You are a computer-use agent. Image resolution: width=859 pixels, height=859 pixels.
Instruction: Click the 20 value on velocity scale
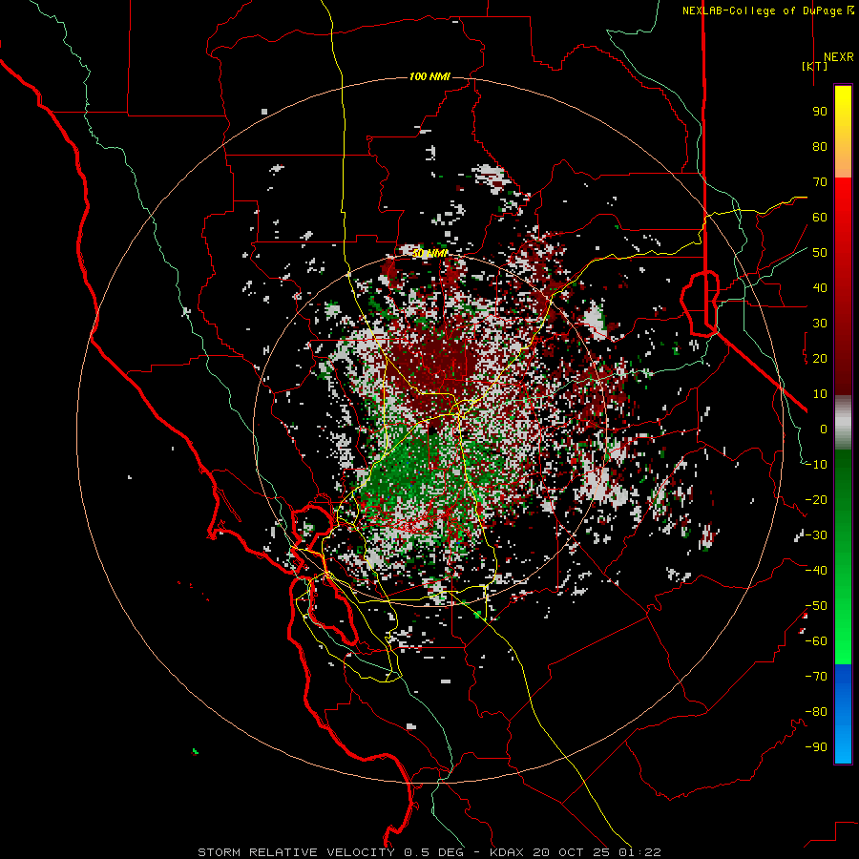[820, 359]
